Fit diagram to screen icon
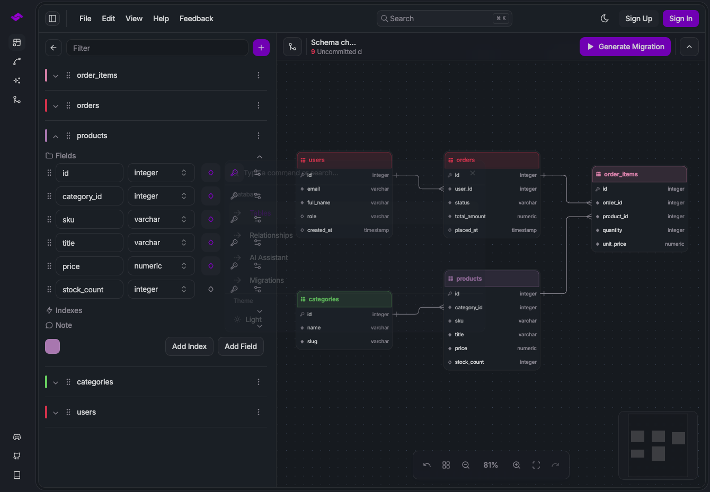Viewport: 710px width, 492px height. [x=536, y=465]
